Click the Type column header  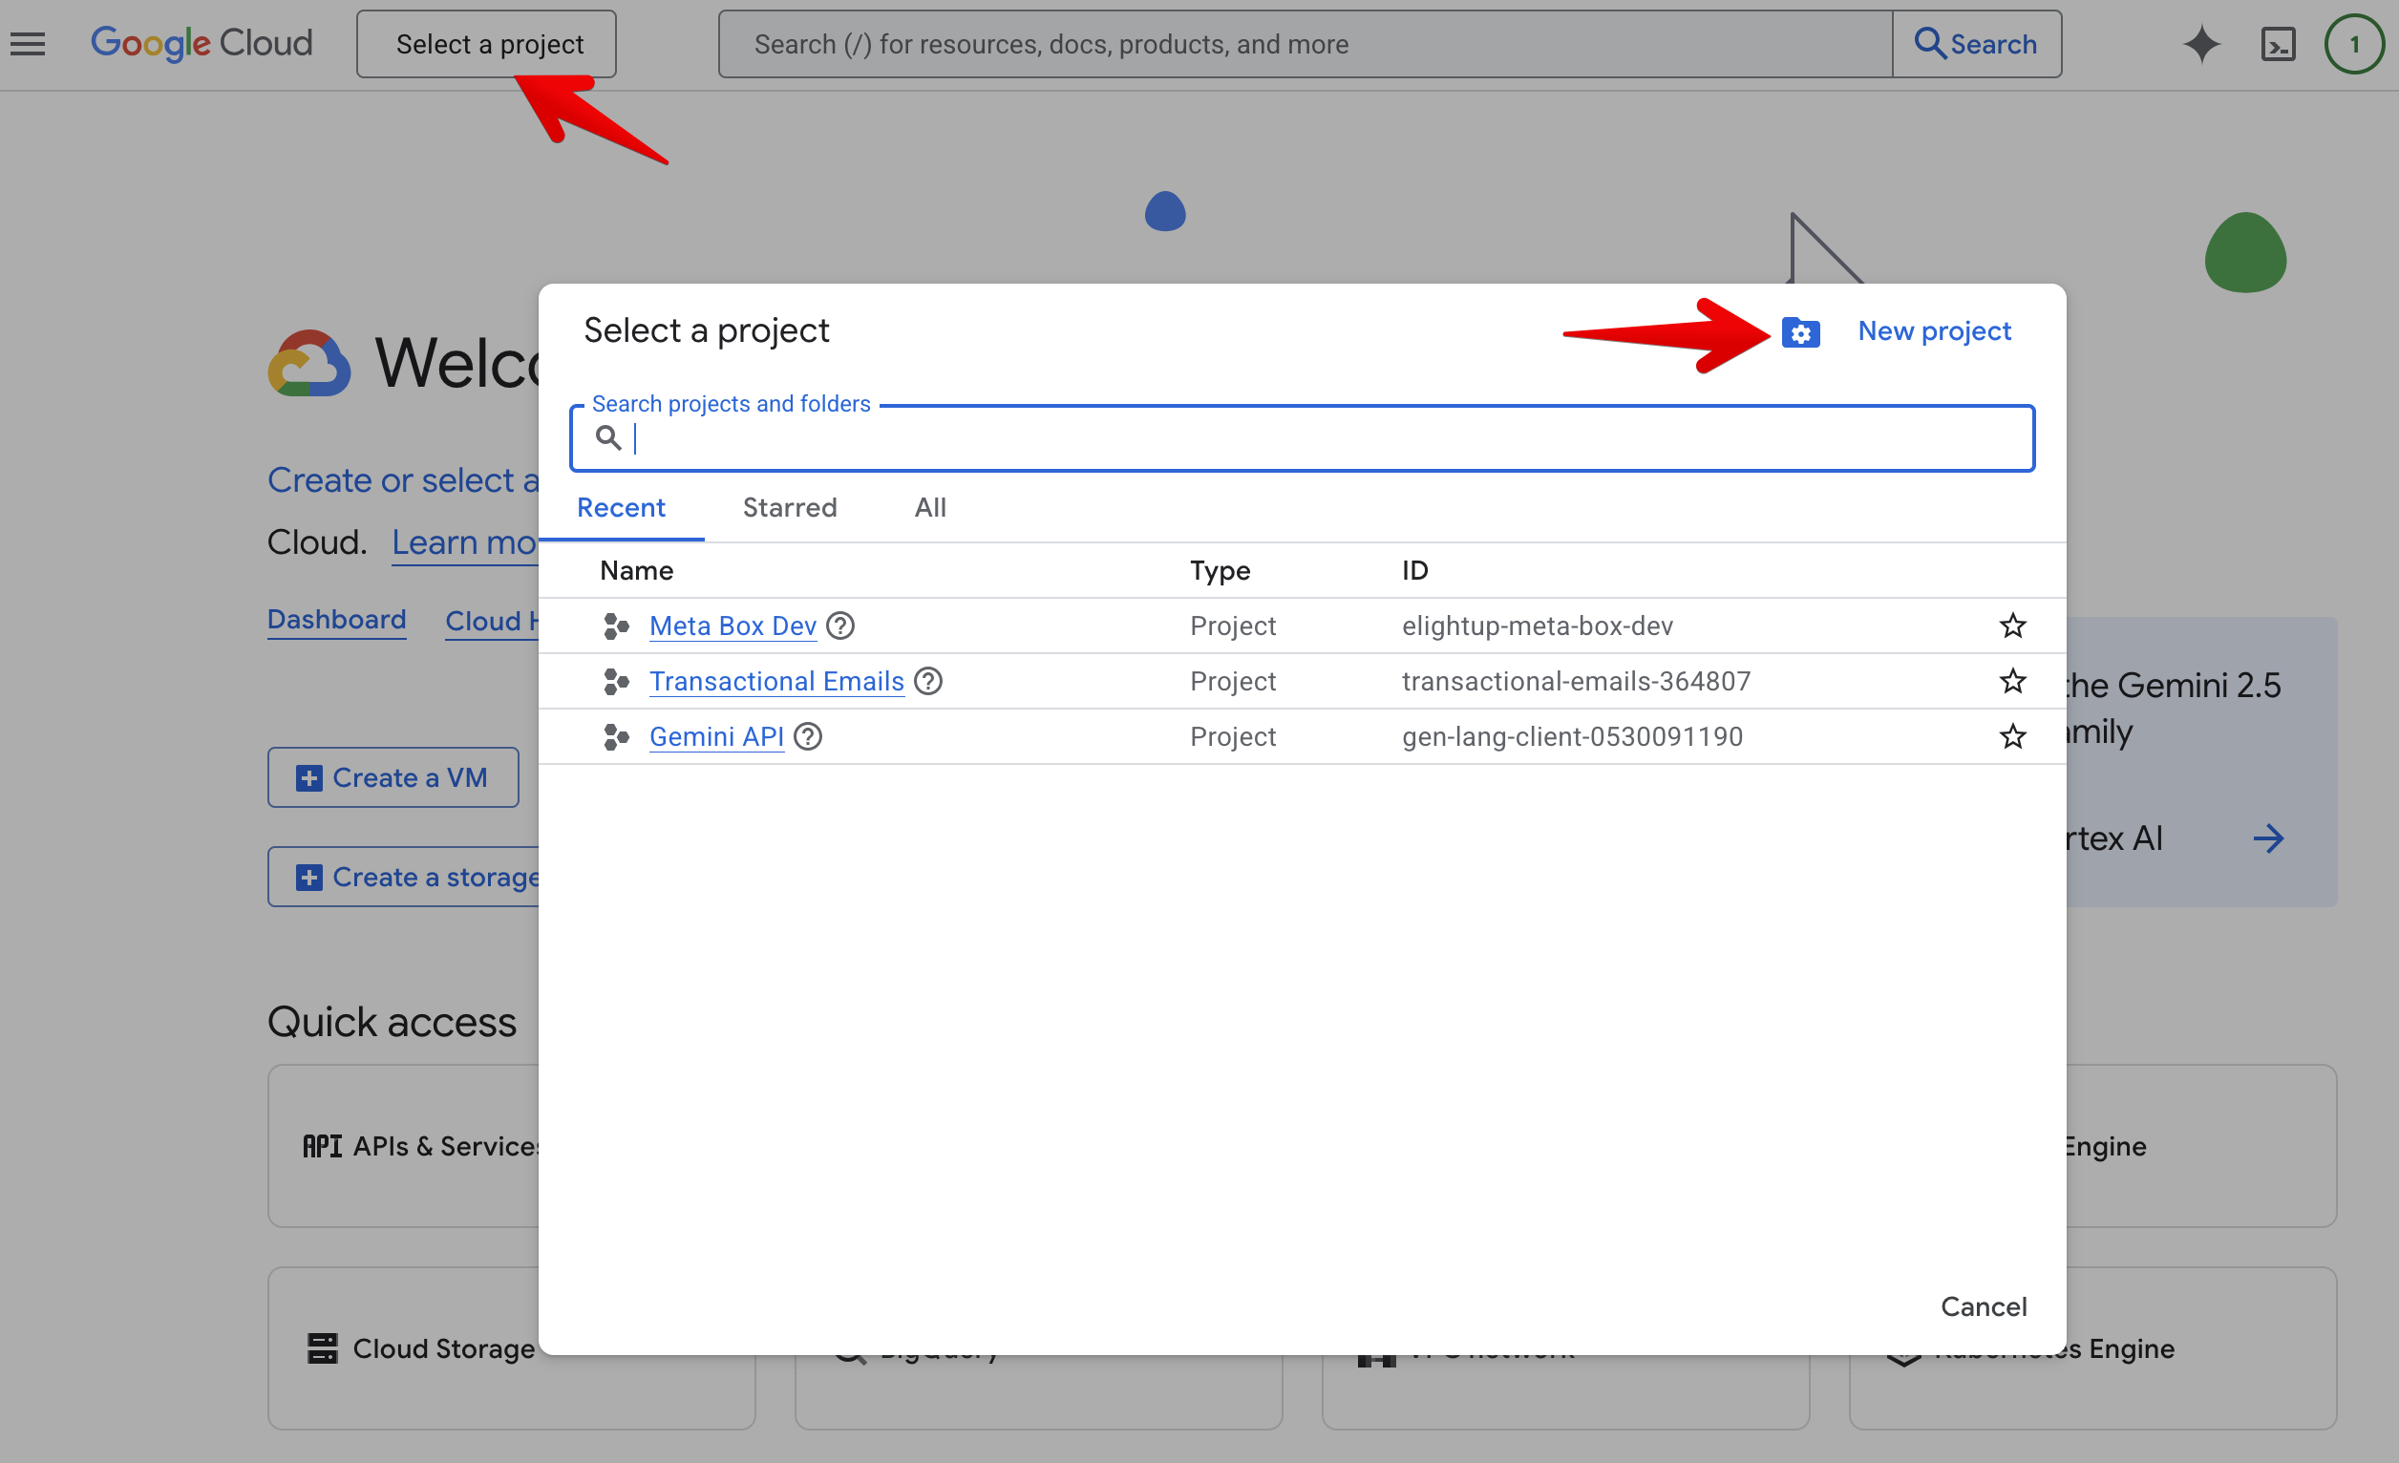pyautogui.click(x=1220, y=570)
